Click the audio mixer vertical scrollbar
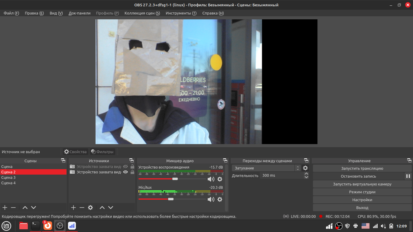Screen dimensions: 413x232 point(226,188)
